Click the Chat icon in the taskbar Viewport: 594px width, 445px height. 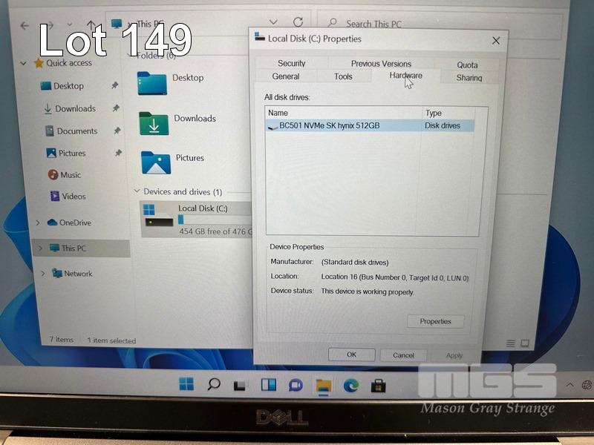pyautogui.click(x=296, y=385)
